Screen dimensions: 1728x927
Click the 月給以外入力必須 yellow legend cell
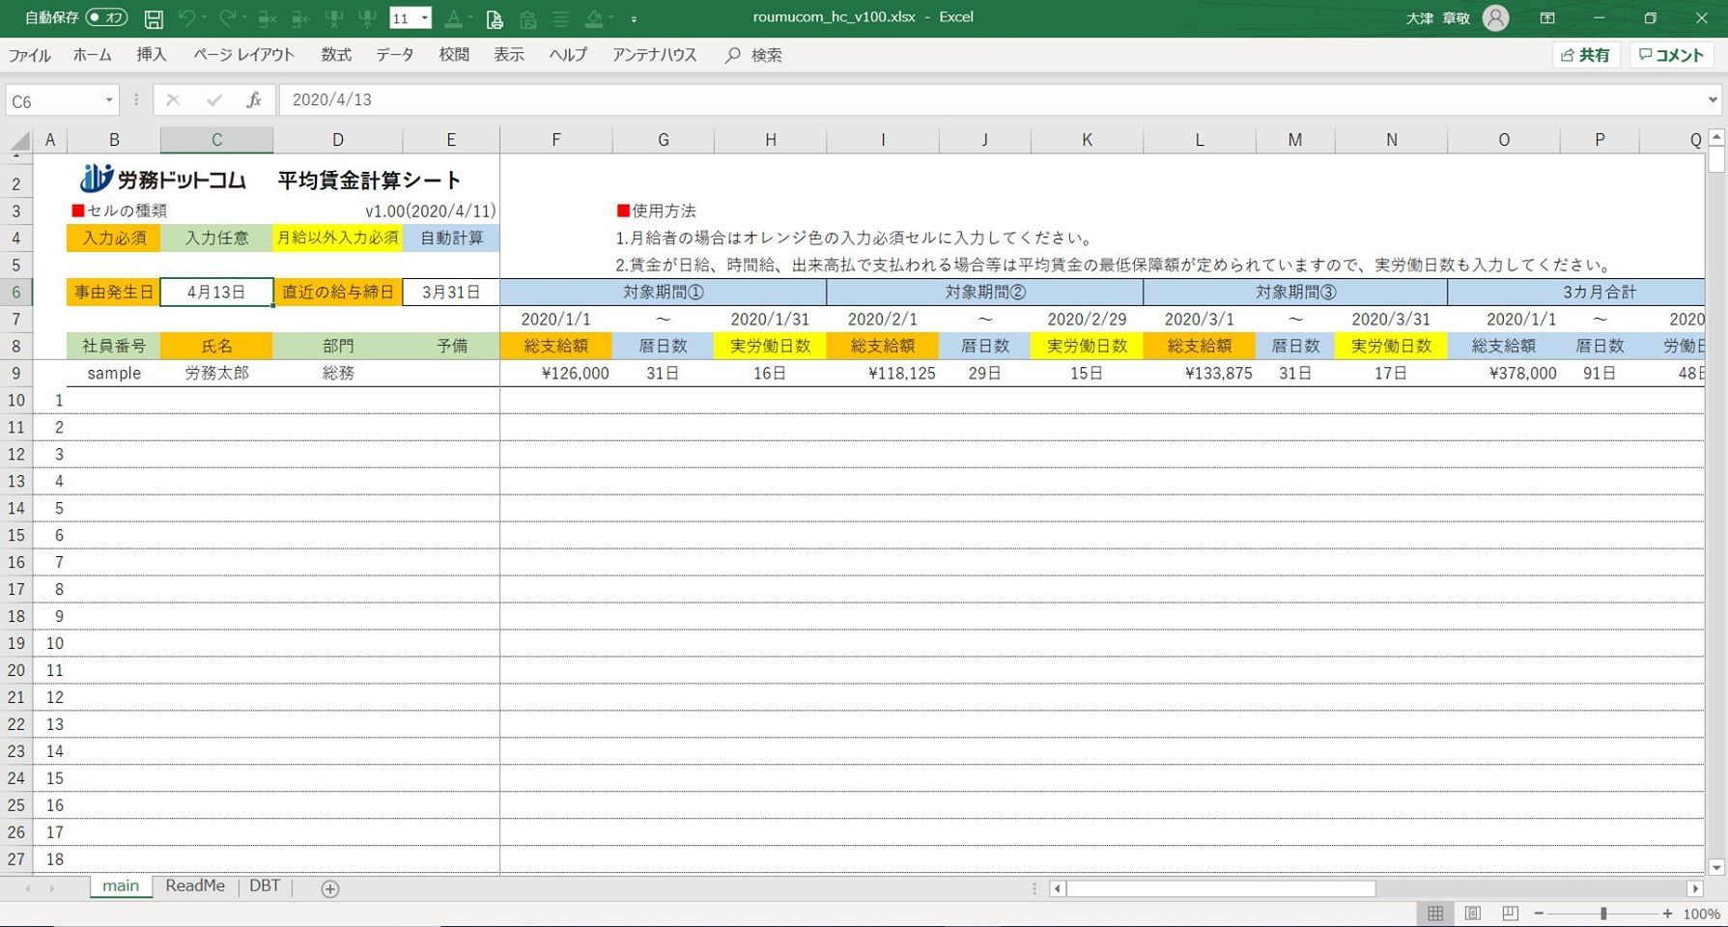337,238
